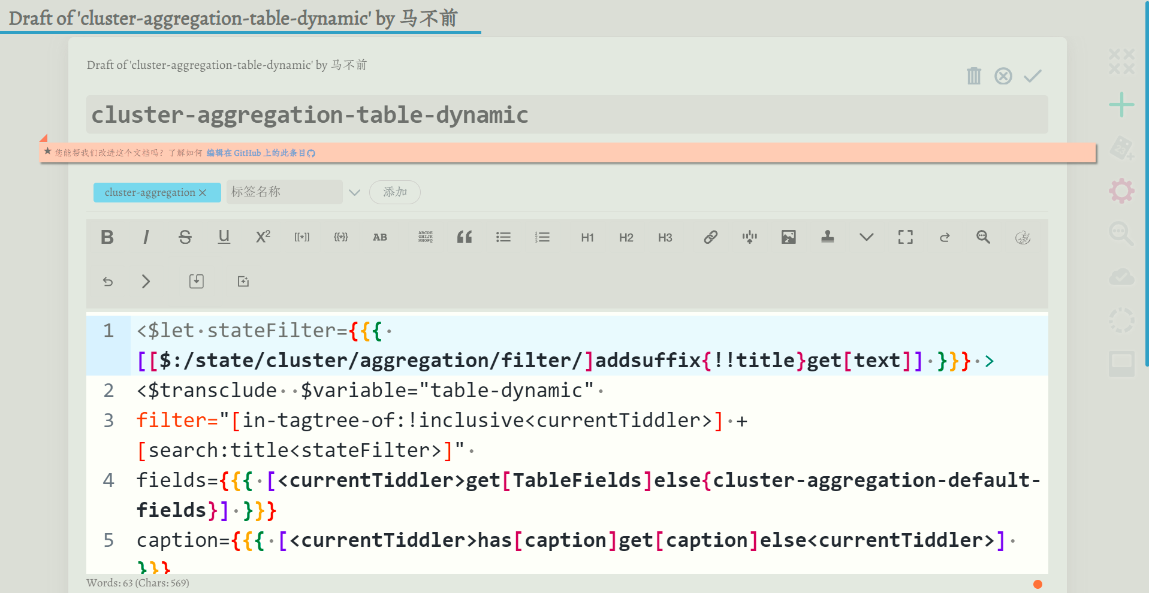1149x593 pixels.
Task: Remove the cluster-aggregation tag
Action: pos(203,192)
